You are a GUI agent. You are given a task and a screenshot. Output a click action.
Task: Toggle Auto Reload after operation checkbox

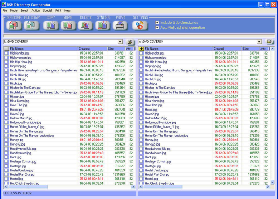coord(157,28)
